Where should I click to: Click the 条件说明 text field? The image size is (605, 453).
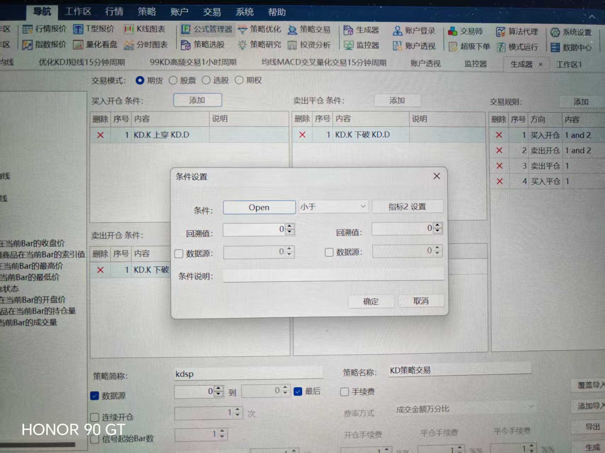(x=333, y=276)
